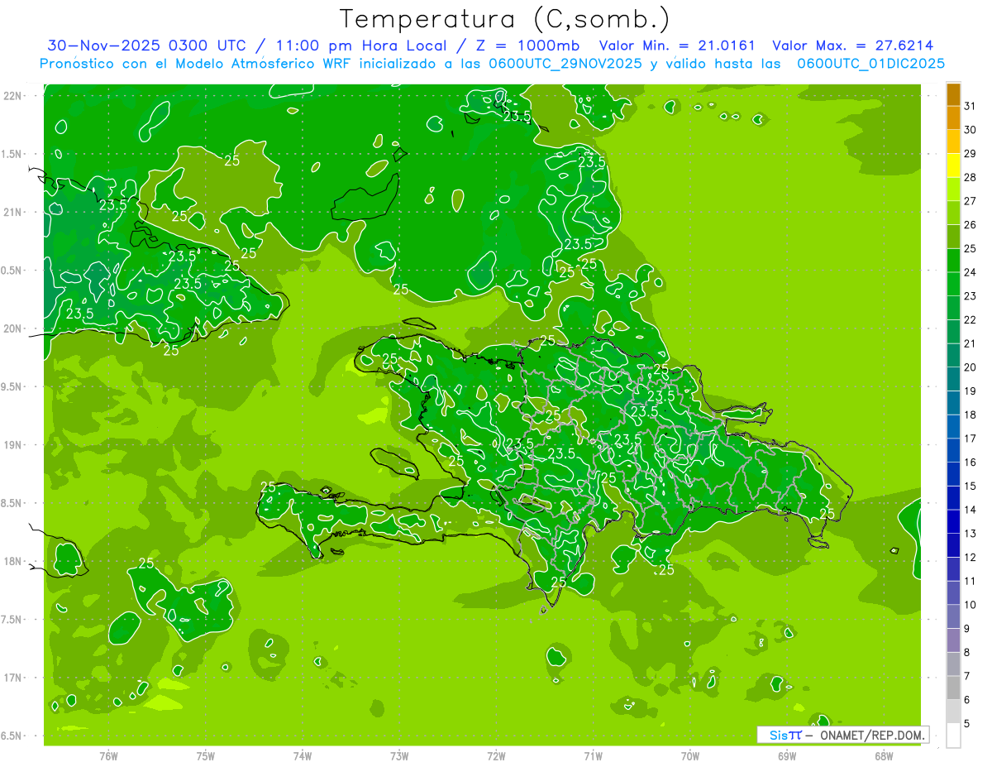
Task: Pick the teal legend band between 19 and 20
Action: click(x=953, y=380)
